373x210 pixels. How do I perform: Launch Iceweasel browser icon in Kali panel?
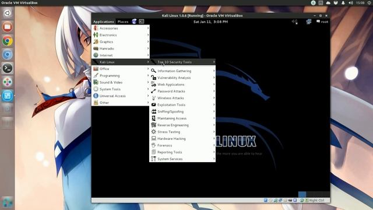(134, 22)
